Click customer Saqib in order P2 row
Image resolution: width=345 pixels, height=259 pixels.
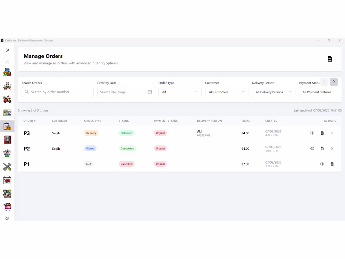pos(56,149)
